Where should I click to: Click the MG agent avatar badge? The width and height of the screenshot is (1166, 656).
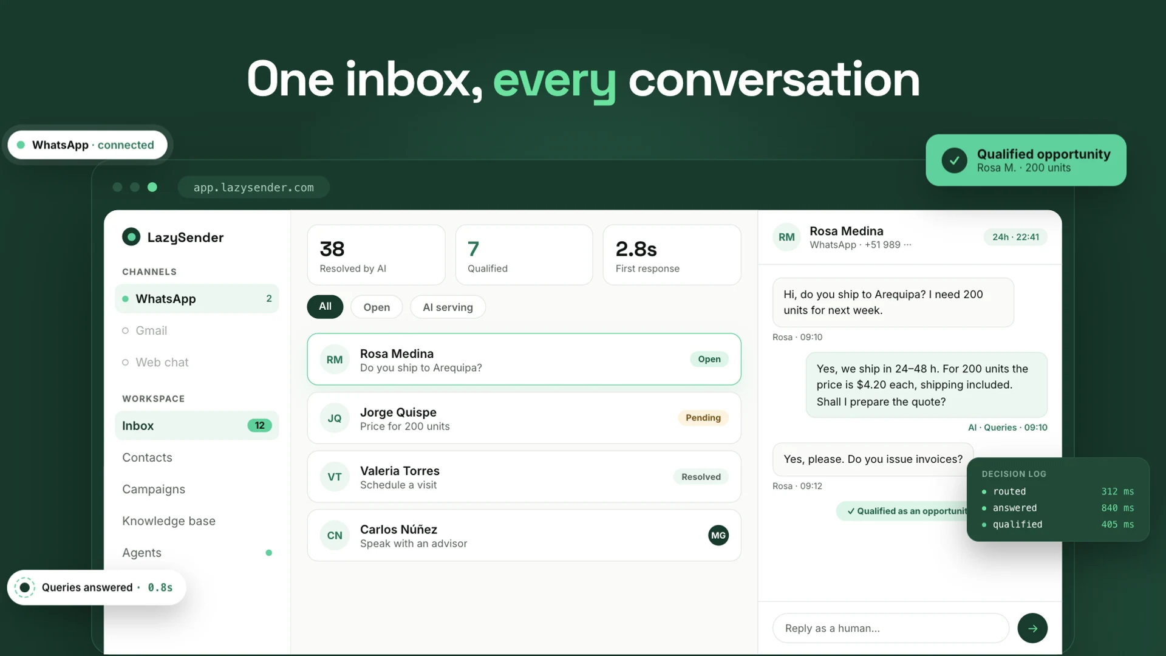718,535
